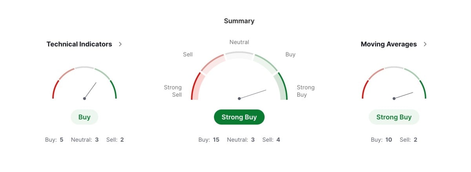Click the Neutral label above the Summary gauge
The image size is (471, 172).
[239, 42]
